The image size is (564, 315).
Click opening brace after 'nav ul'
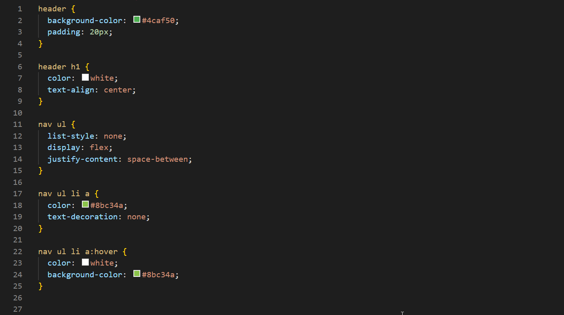tap(73, 124)
